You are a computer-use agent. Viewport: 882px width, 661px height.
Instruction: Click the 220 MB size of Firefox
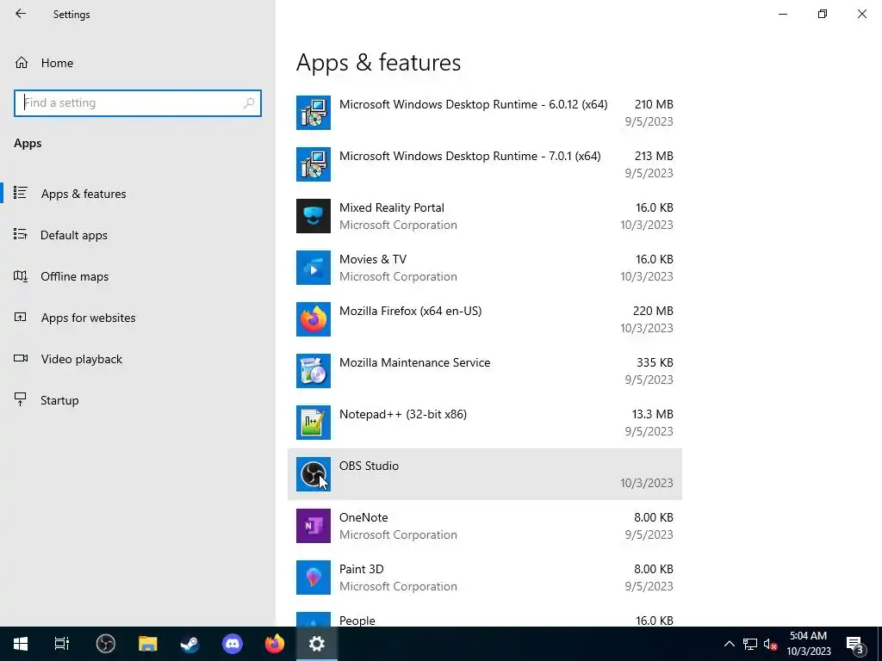[x=653, y=311]
